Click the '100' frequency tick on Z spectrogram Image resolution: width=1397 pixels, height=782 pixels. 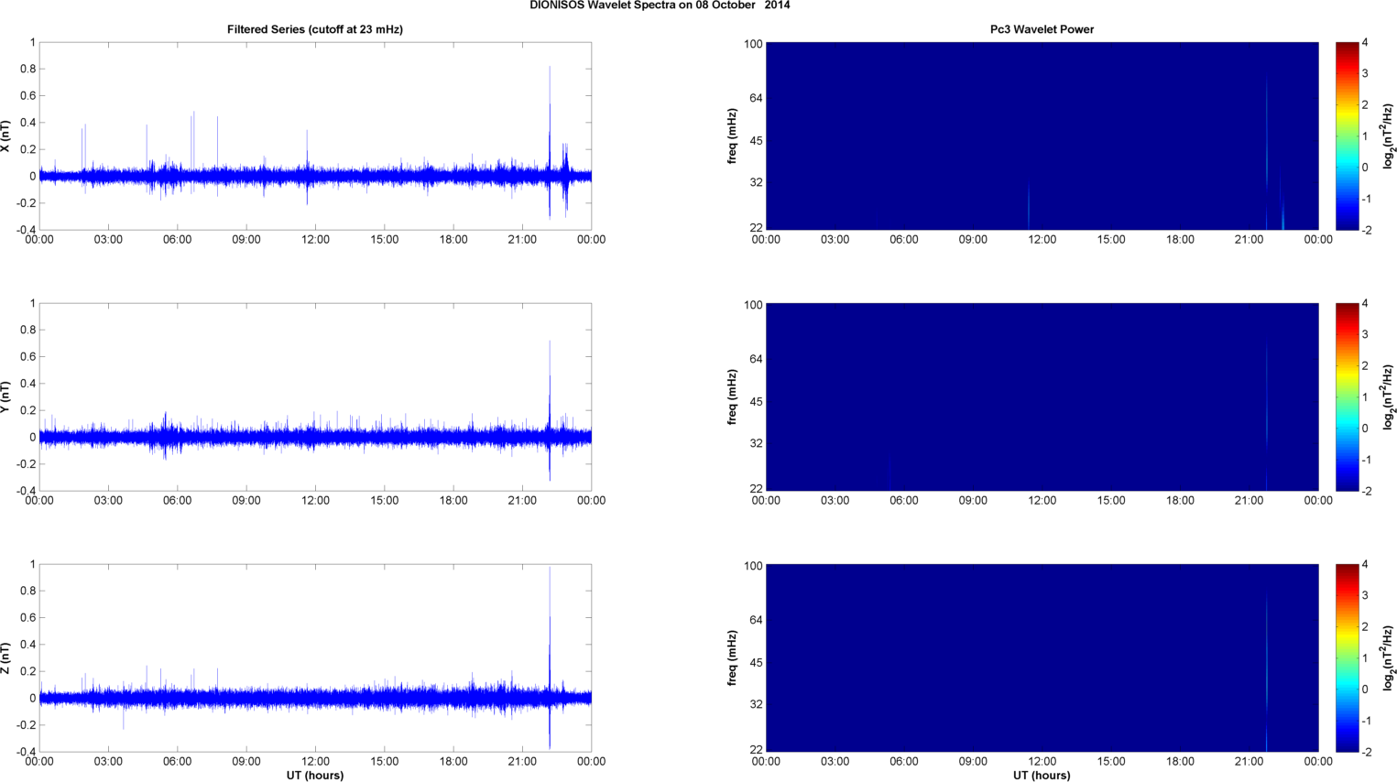(x=753, y=566)
